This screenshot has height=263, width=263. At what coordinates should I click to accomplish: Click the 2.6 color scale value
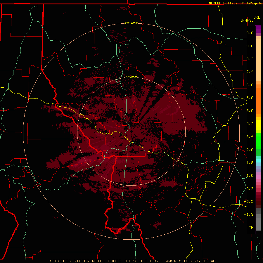[250, 150]
